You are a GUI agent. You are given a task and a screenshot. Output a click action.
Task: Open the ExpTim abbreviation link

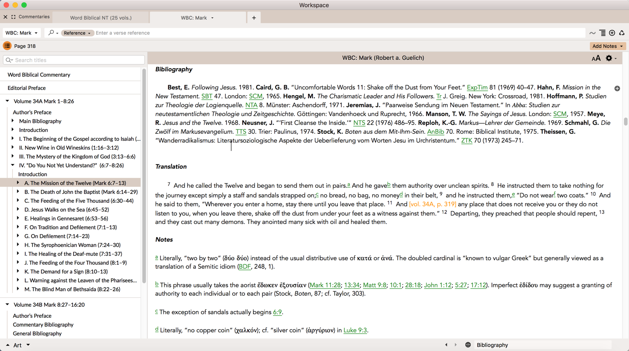tap(477, 88)
